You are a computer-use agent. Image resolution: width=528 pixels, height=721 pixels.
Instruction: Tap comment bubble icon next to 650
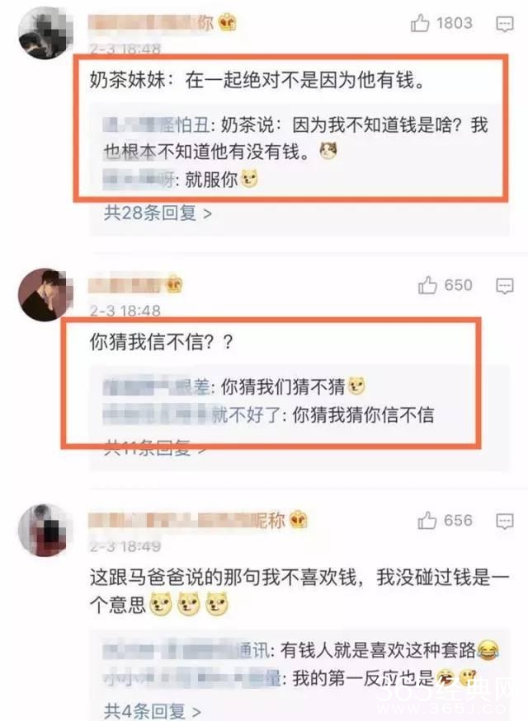(505, 286)
